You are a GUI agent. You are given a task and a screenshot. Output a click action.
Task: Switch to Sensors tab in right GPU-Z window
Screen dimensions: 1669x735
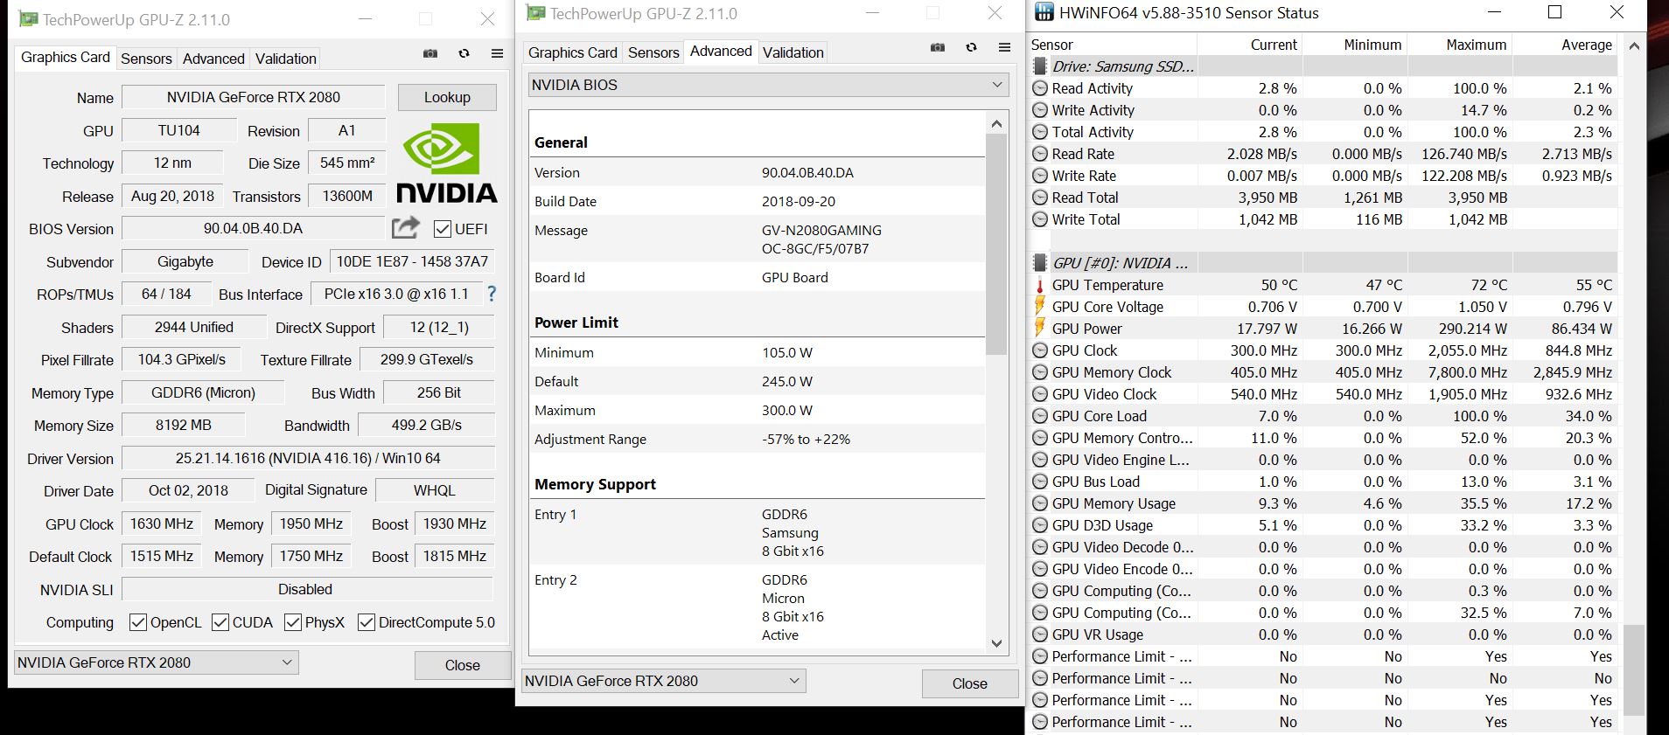pyautogui.click(x=653, y=52)
